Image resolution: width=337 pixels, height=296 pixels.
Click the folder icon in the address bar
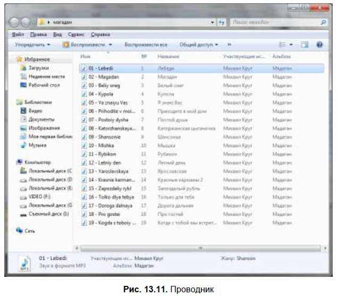click(x=42, y=22)
